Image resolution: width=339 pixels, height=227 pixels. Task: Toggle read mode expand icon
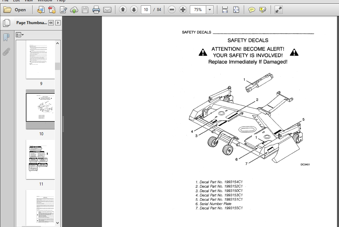tap(278, 10)
